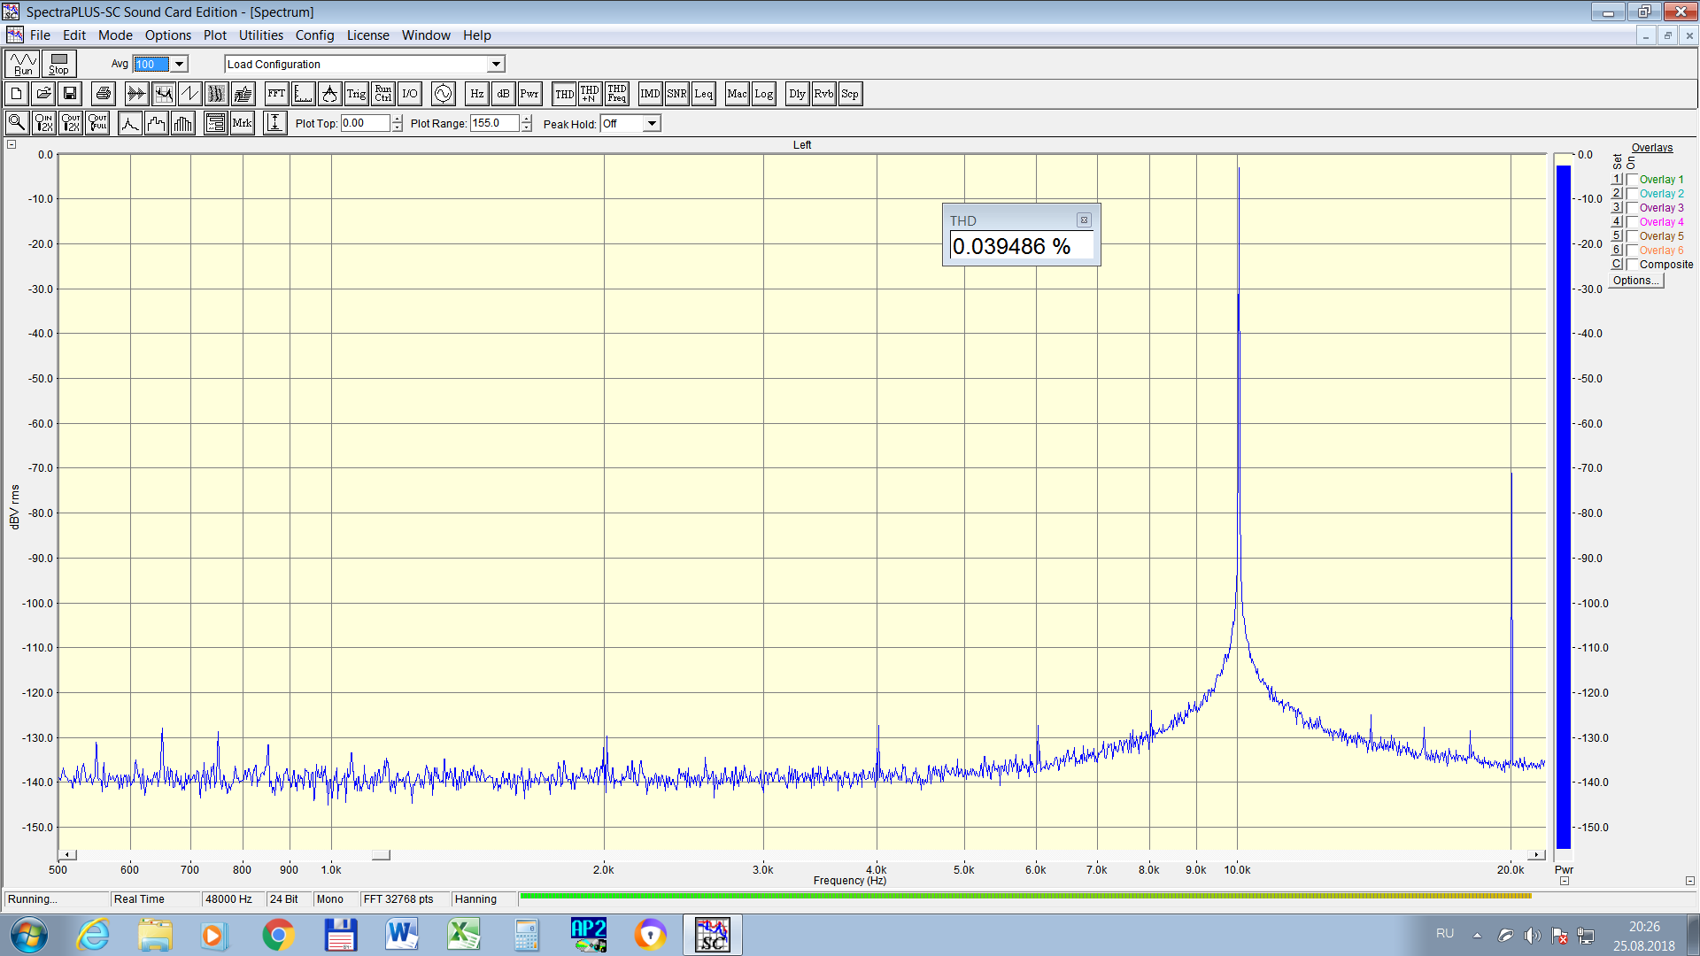Check the Composite overlay box
This screenshot has height=956, width=1700.
click(x=1632, y=265)
